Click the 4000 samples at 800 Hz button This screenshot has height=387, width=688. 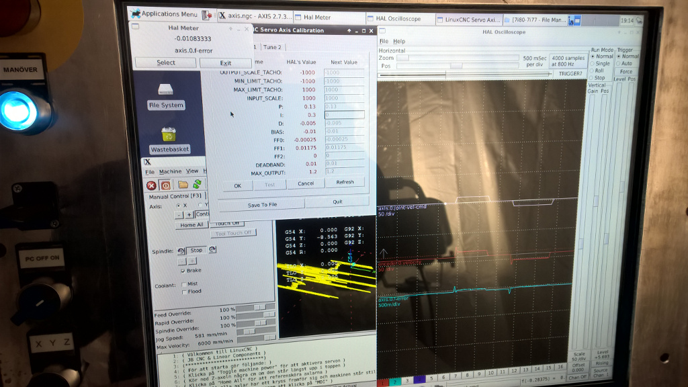pos(568,61)
